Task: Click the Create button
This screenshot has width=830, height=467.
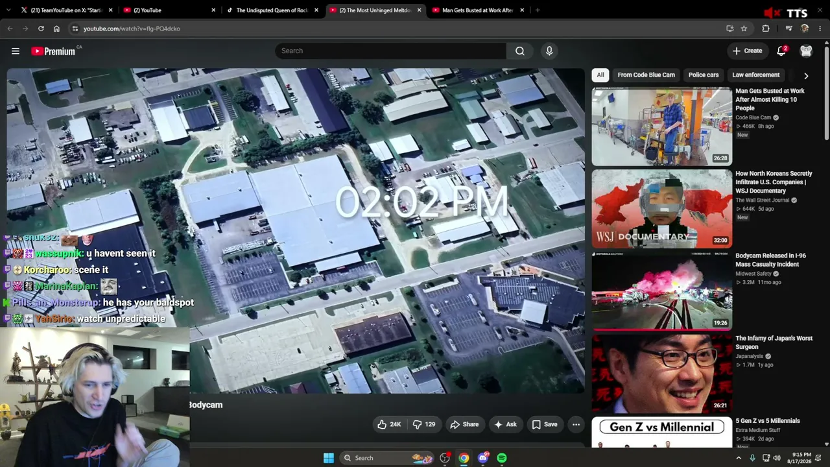Action: (x=747, y=51)
